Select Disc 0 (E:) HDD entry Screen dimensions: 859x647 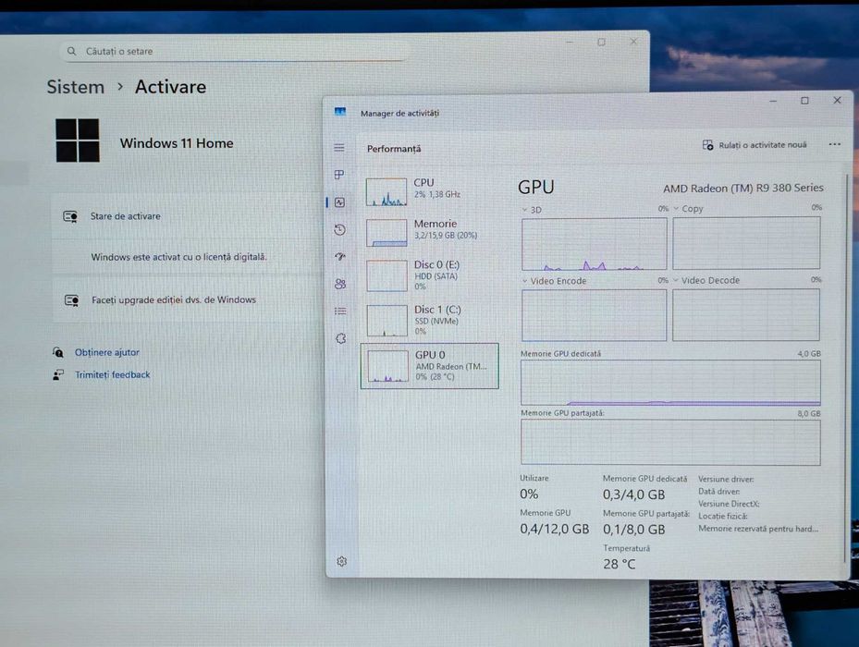tap(430, 275)
